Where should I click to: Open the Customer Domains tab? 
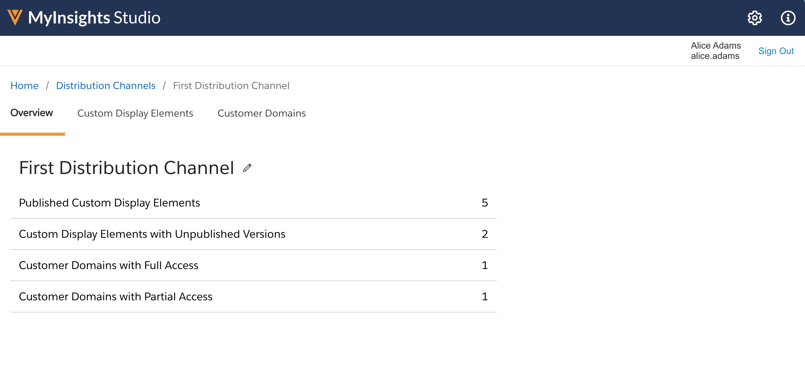click(x=261, y=113)
